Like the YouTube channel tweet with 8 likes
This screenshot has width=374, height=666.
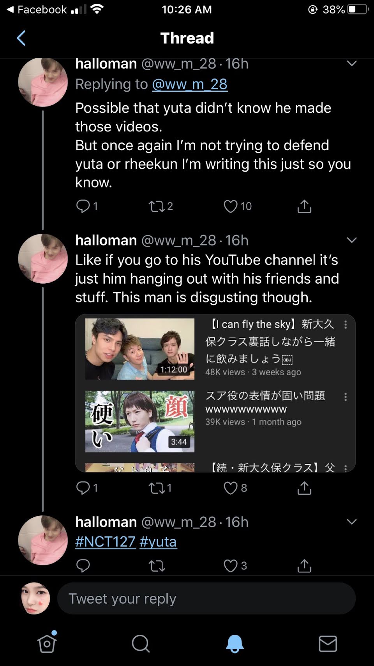[x=231, y=488]
